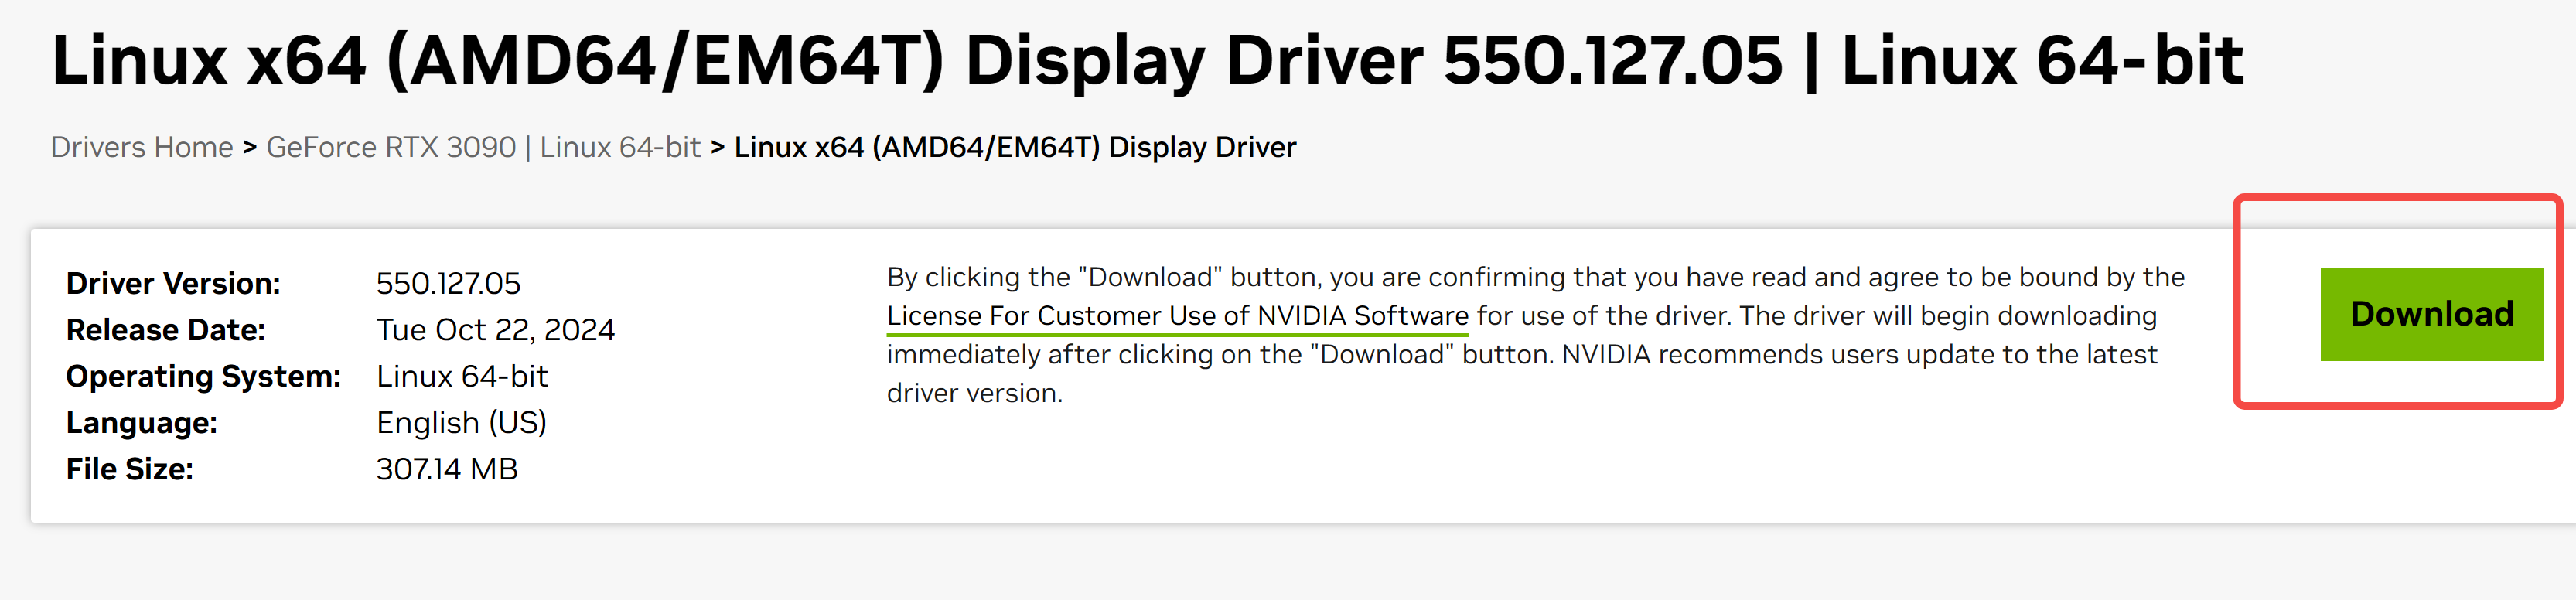Click the sentence starting 'By clicking the Download'
The image size is (2576, 600).
(x=1534, y=277)
